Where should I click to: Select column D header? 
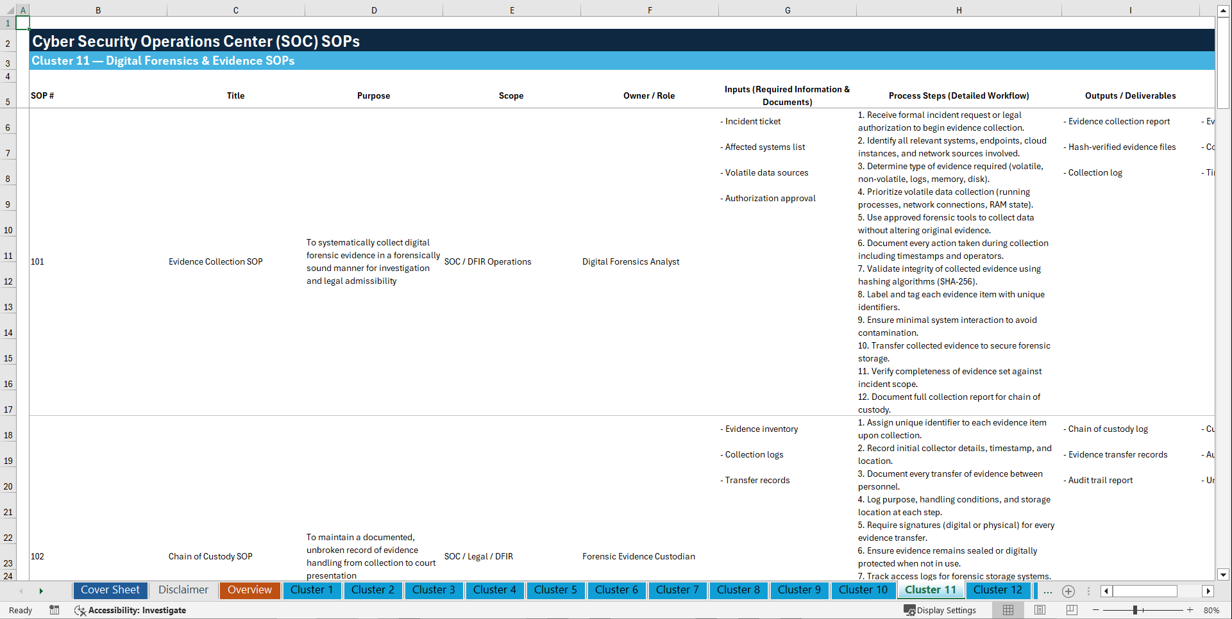pyautogui.click(x=374, y=10)
